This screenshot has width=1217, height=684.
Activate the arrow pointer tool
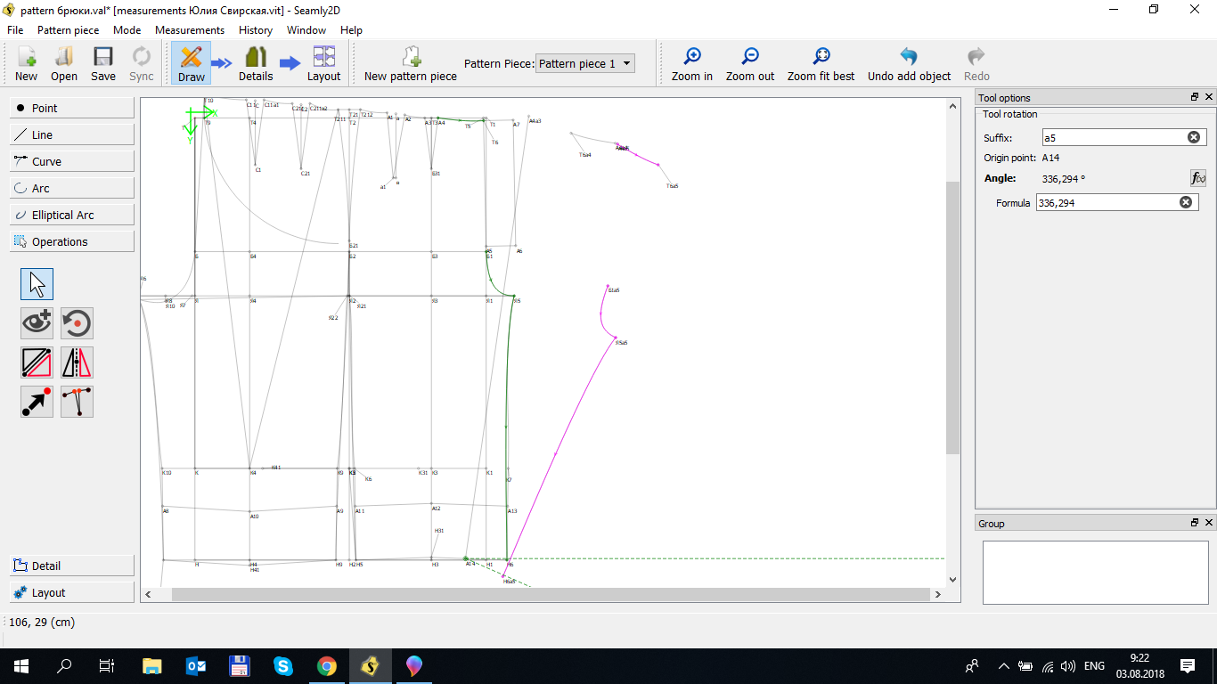click(x=37, y=284)
